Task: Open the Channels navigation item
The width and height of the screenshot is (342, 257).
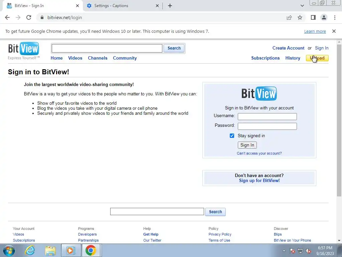Action: 98,58
